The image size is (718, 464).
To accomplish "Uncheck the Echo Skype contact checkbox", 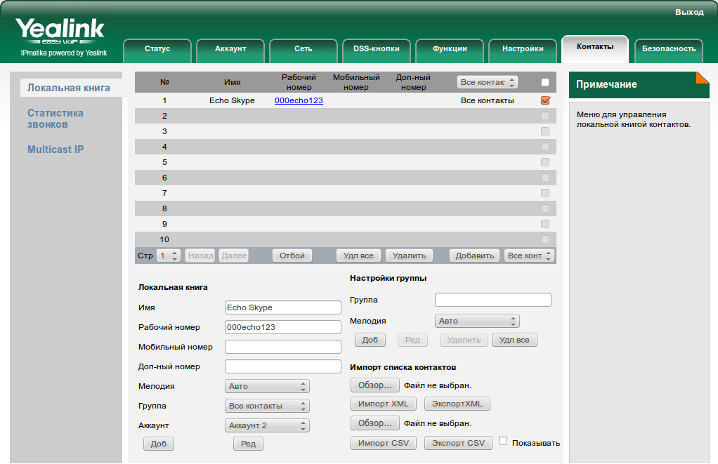I will (x=545, y=100).
